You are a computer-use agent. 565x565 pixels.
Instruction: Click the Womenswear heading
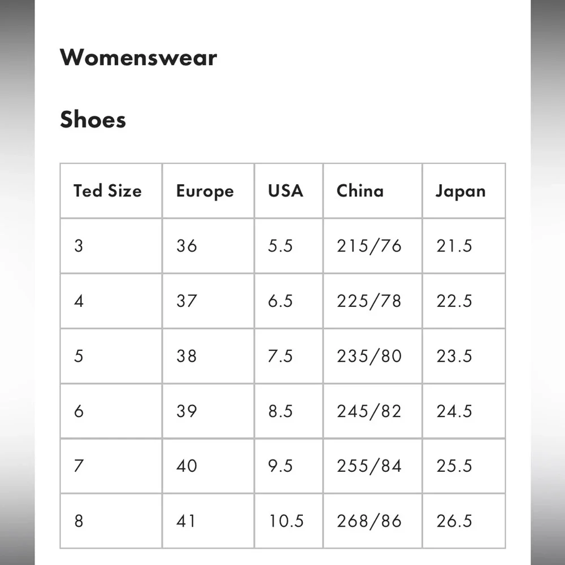pyautogui.click(x=138, y=57)
